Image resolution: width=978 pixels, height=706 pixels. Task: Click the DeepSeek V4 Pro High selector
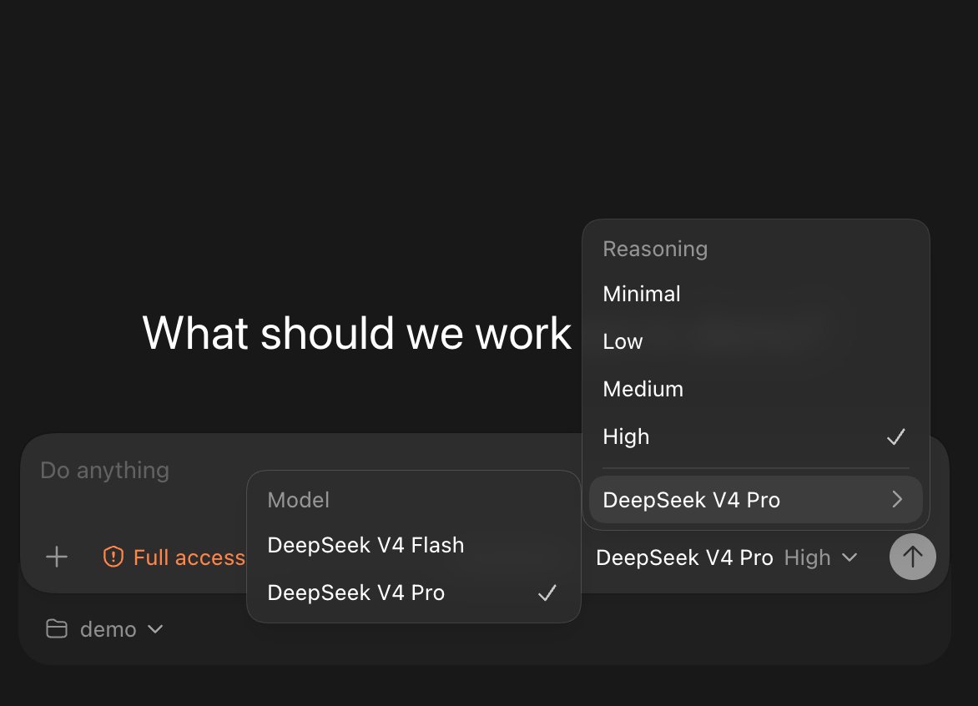point(727,557)
